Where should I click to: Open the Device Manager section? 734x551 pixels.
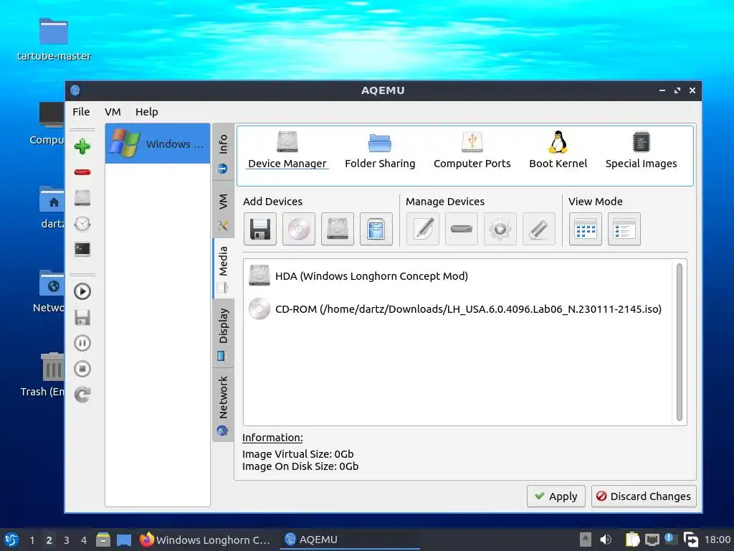click(x=287, y=150)
